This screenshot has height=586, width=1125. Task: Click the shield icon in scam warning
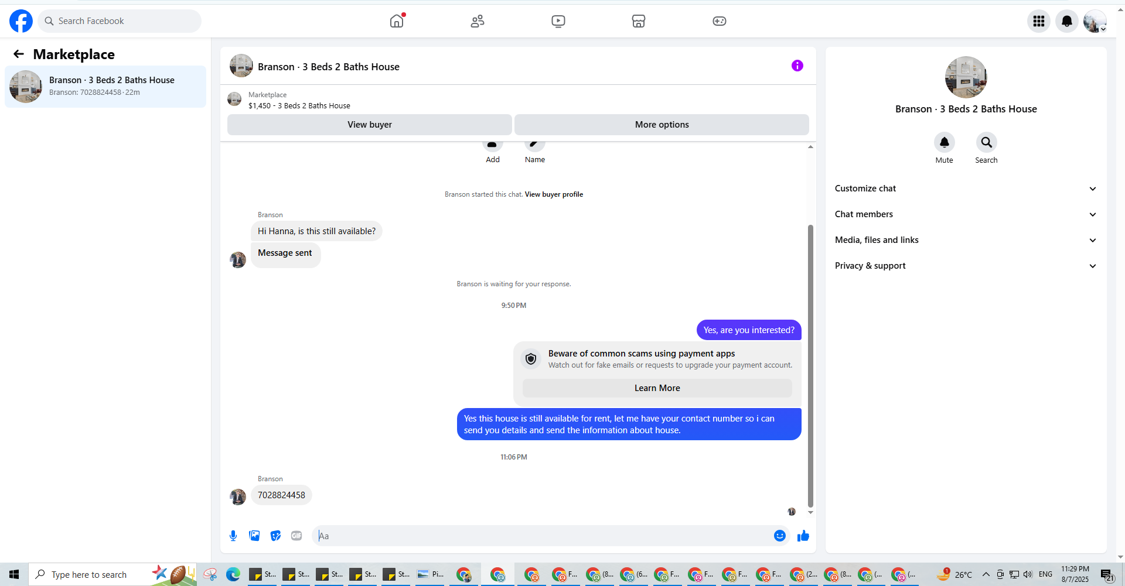click(x=531, y=359)
